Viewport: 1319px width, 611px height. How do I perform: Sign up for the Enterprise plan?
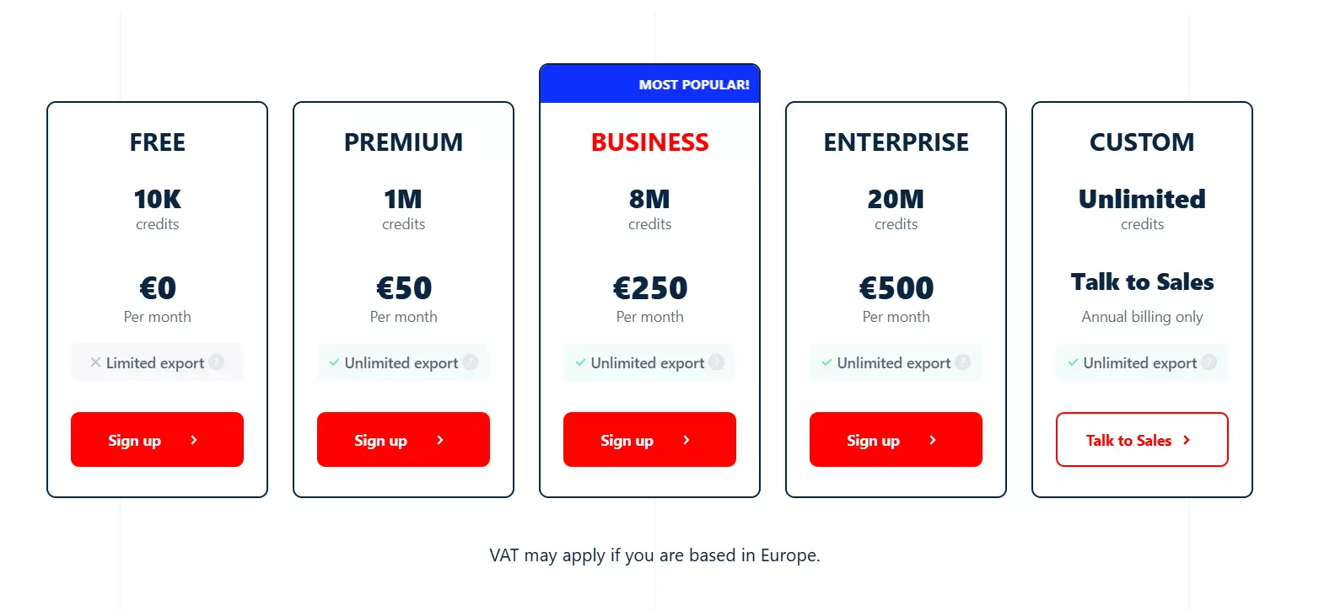coord(896,440)
